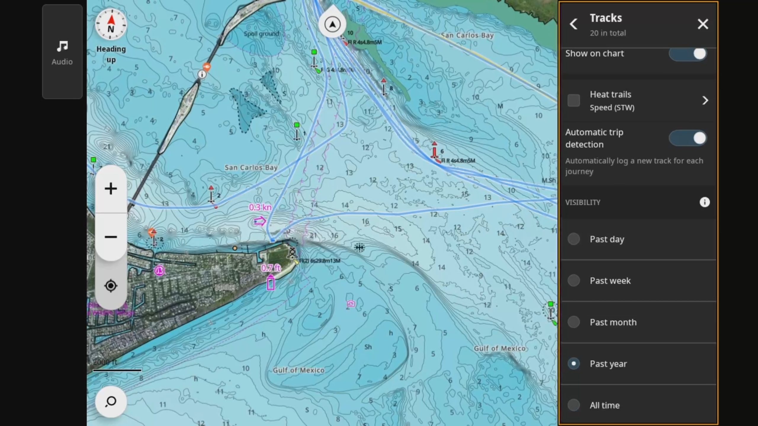This screenshot has width=758, height=426.
Task: Choose Past month visibility
Action: coord(574,322)
